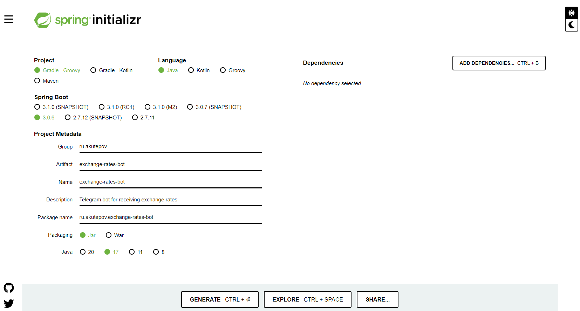Select Spring Boot 2.7.11
The height and width of the screenshot is (311, 580).
point(143,118)
